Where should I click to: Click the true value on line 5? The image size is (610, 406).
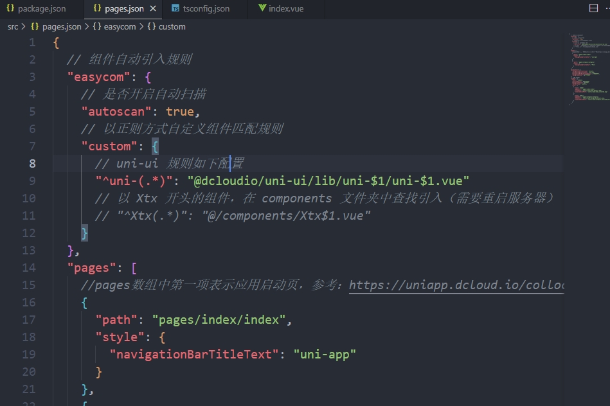coord(179,111)
